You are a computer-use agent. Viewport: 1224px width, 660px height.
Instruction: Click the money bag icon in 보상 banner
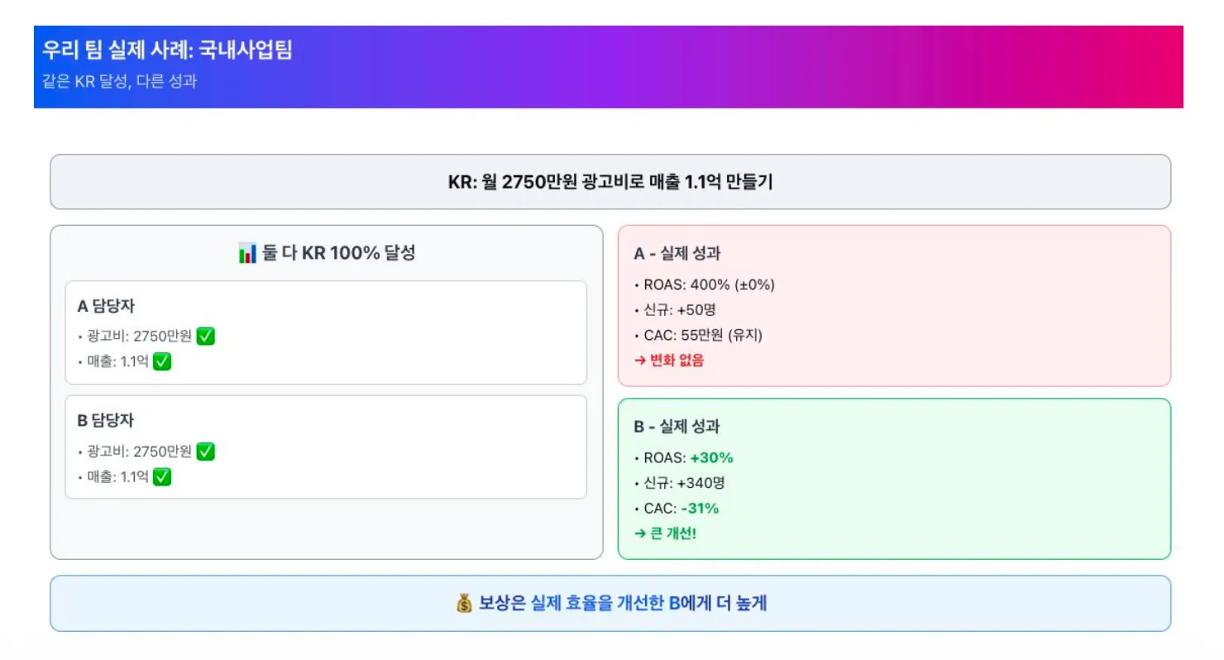click(x=465, y=604)
